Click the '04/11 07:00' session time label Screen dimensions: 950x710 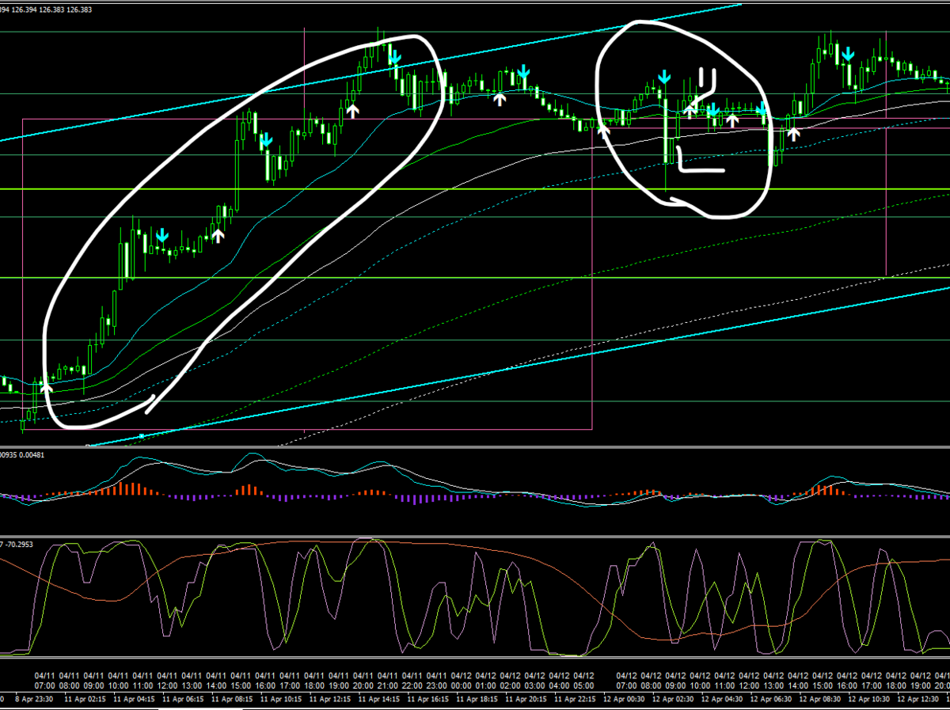pos(46,679)
